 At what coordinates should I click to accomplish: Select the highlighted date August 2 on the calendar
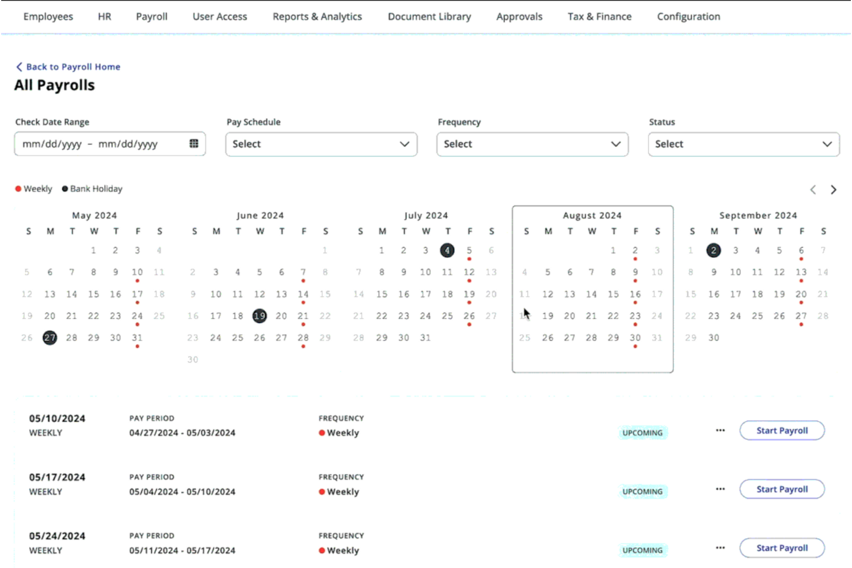[635, 250]
